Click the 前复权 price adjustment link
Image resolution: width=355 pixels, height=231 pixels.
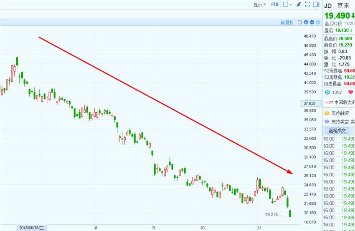[287, 23]
